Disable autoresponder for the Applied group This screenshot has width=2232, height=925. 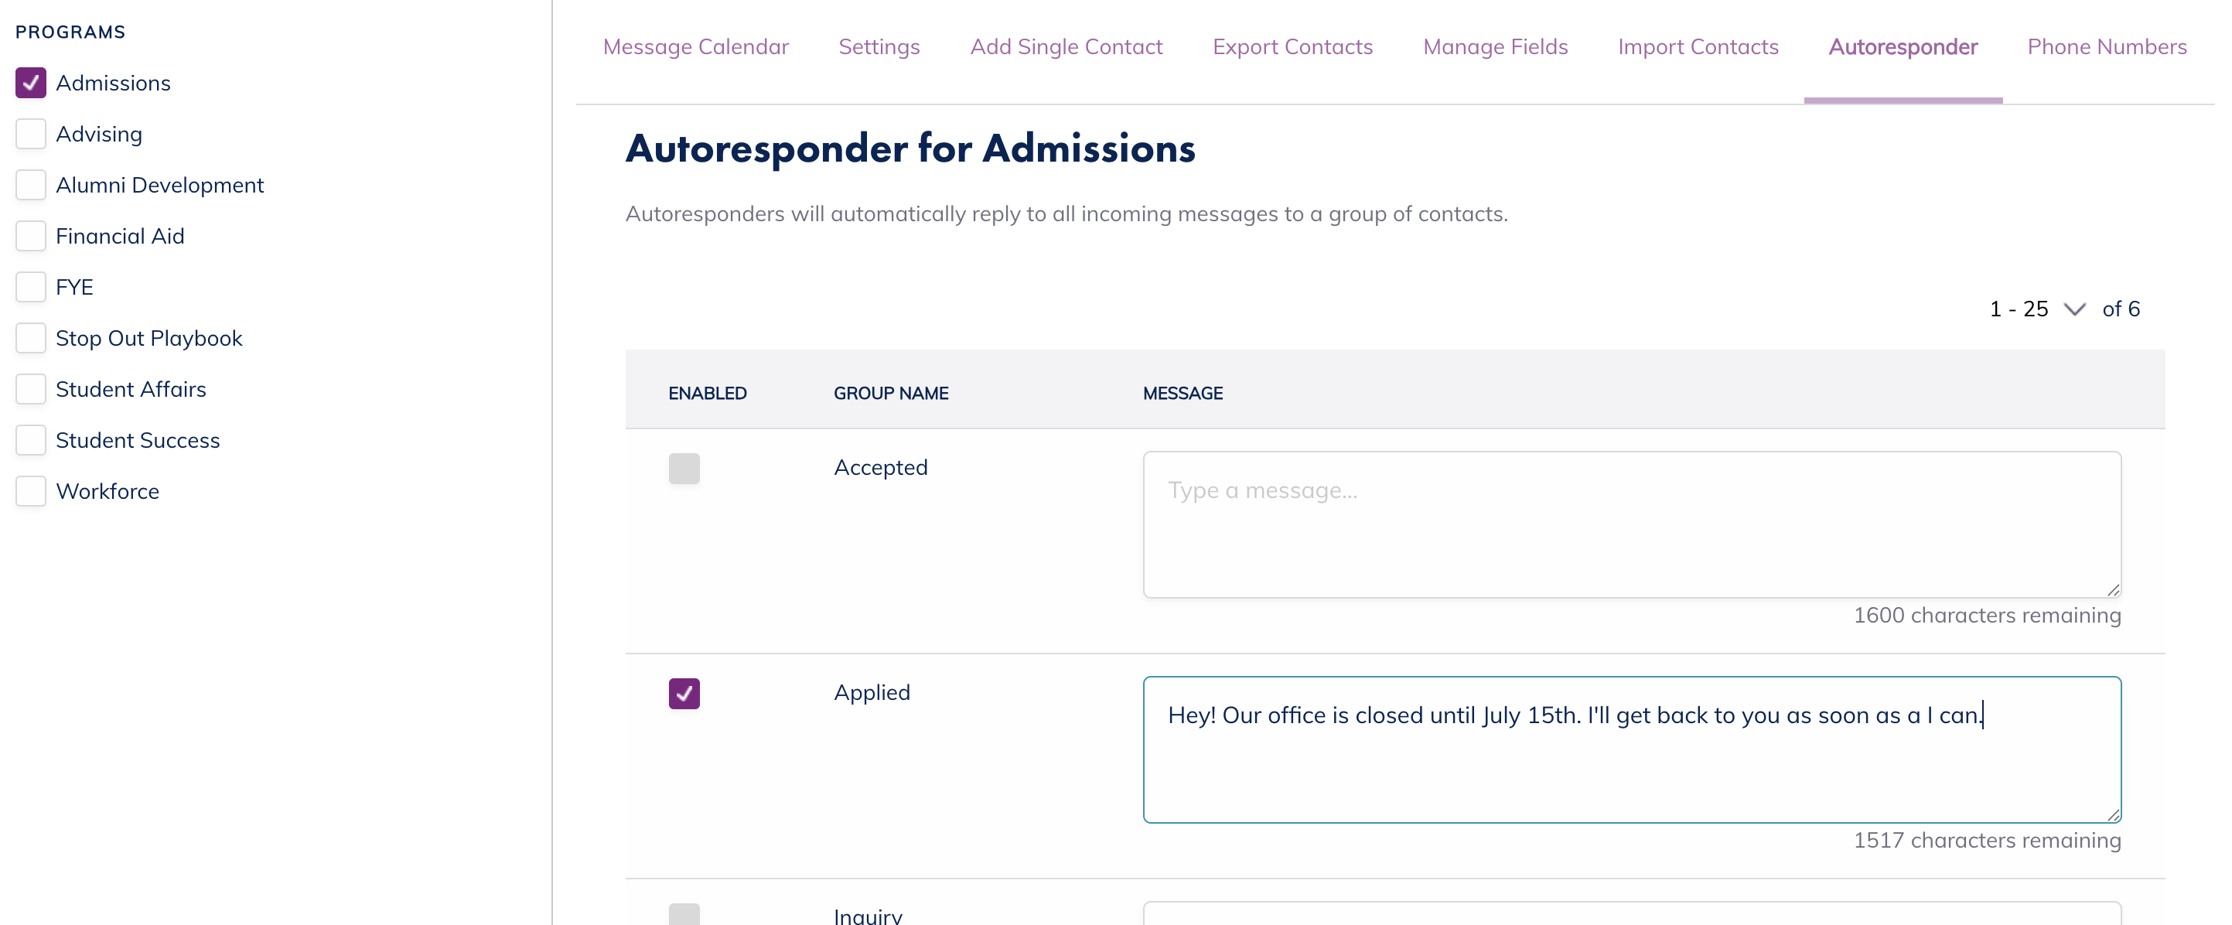(x=684, y=694)
